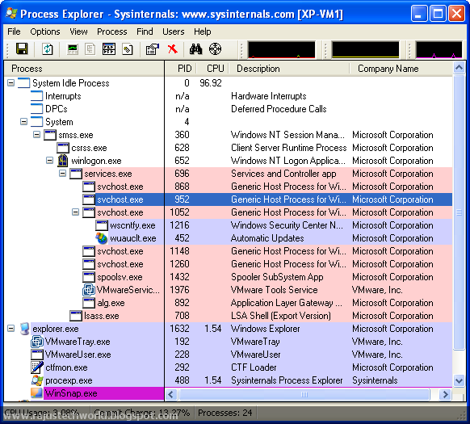Click the commit history mini graph

(365, 50)
